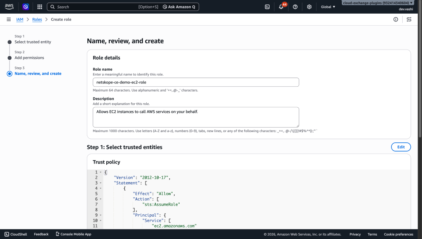
Task: Click the dev.vashi user label
Action: tap(406, 9)
